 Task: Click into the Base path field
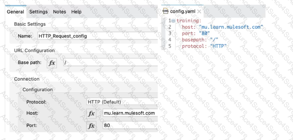point(110,63)
